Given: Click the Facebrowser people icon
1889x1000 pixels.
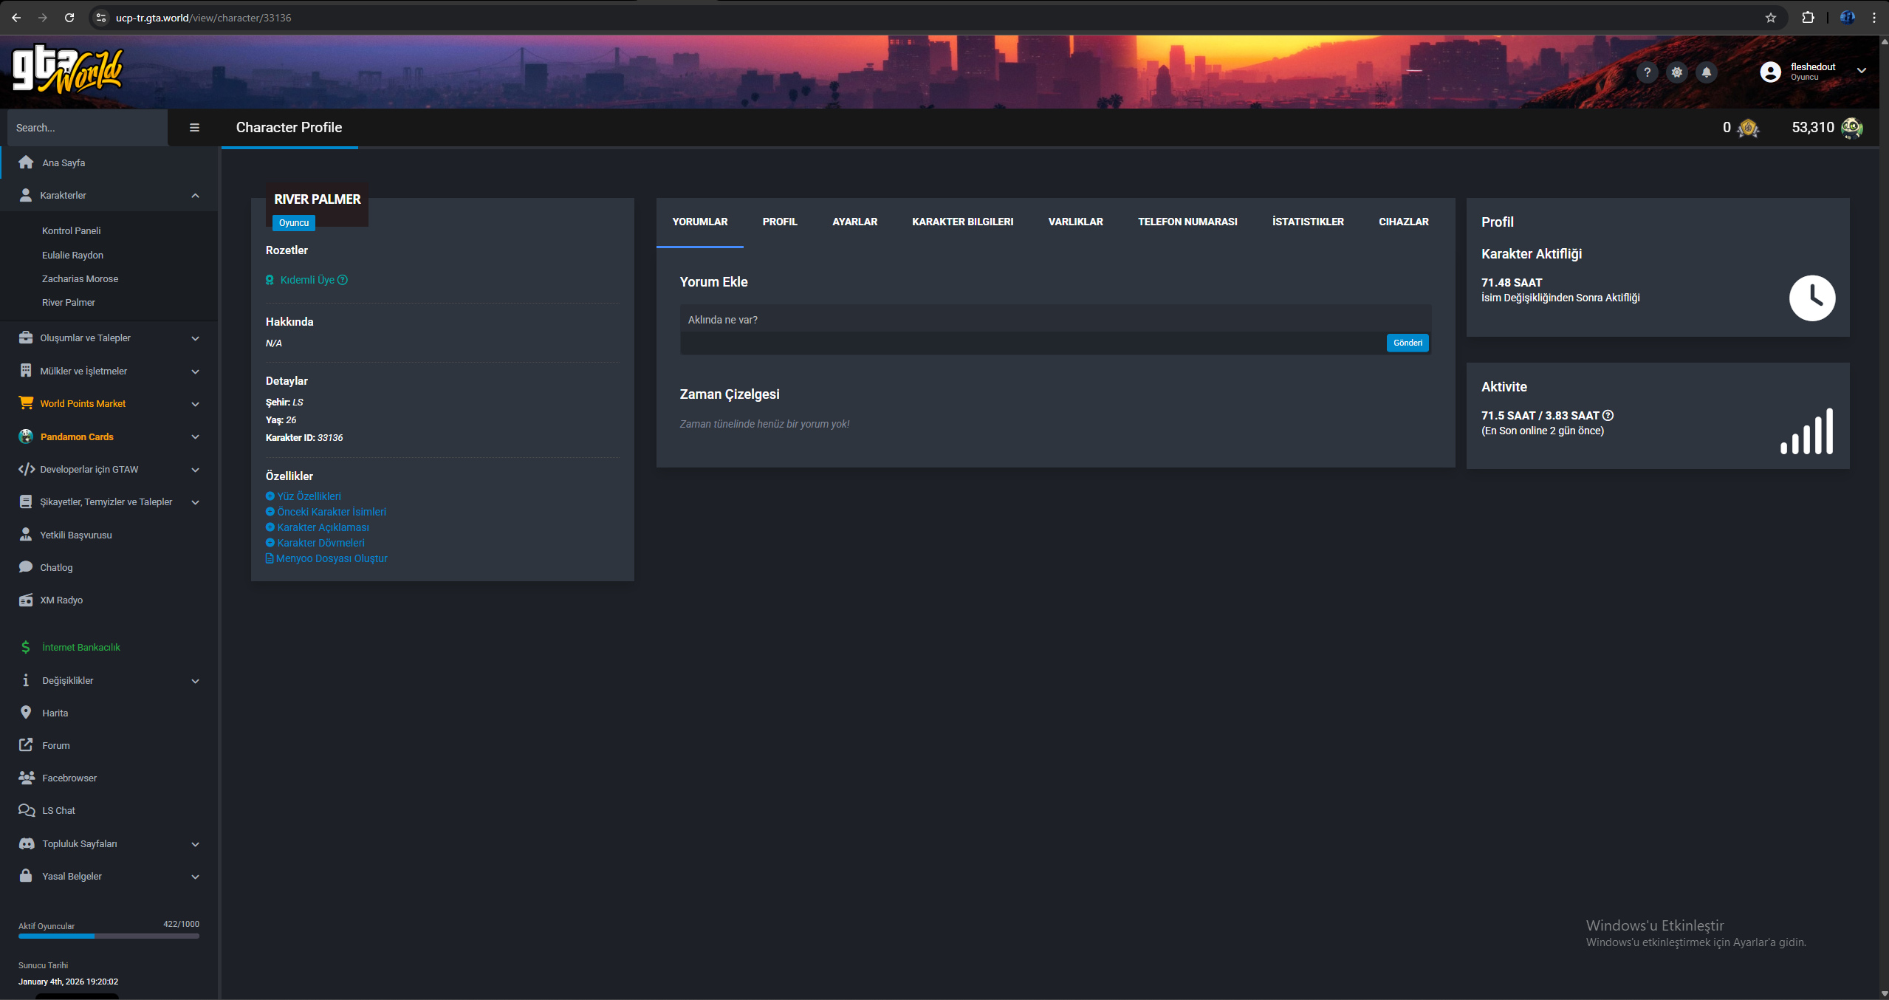Looking at the screenshot, I should [x=27, y=778].
